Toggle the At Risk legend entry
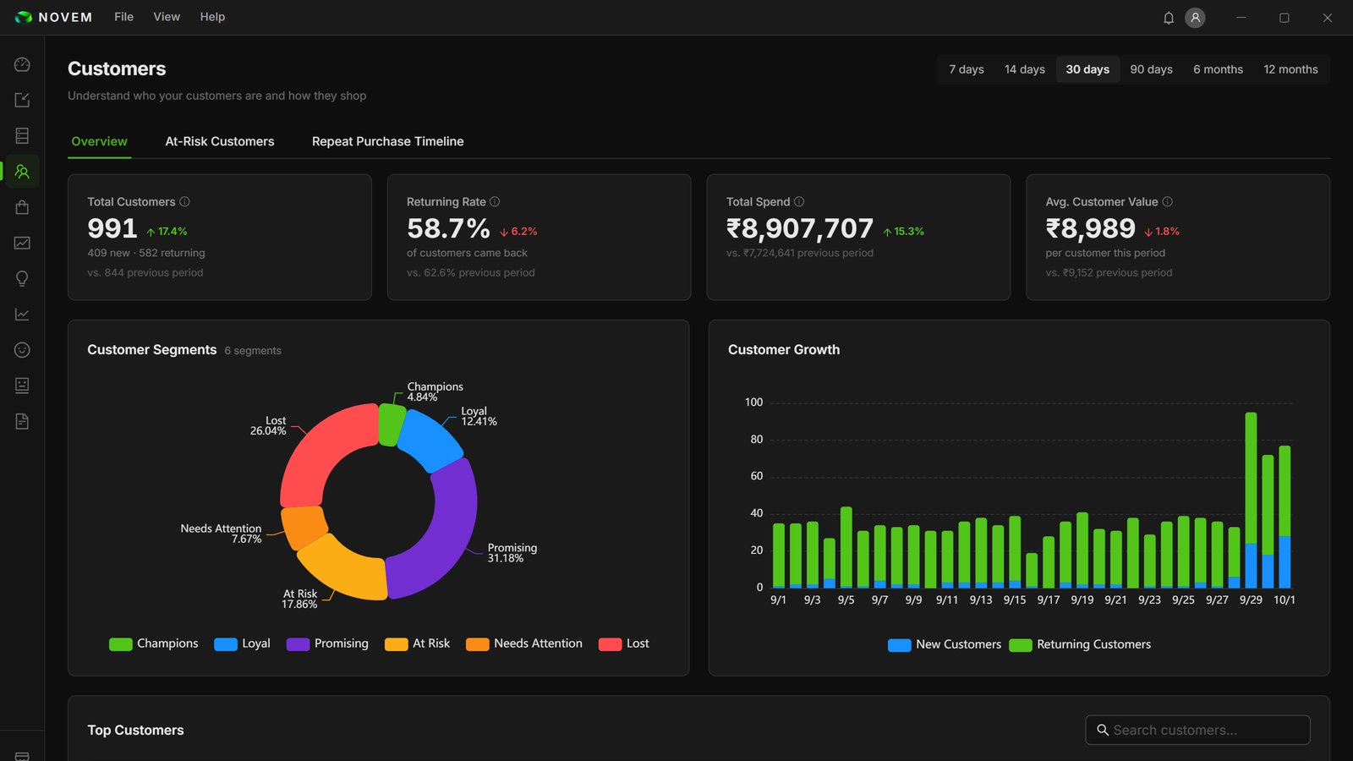This screenshot has width=1353, height=761. click(418, 643)
